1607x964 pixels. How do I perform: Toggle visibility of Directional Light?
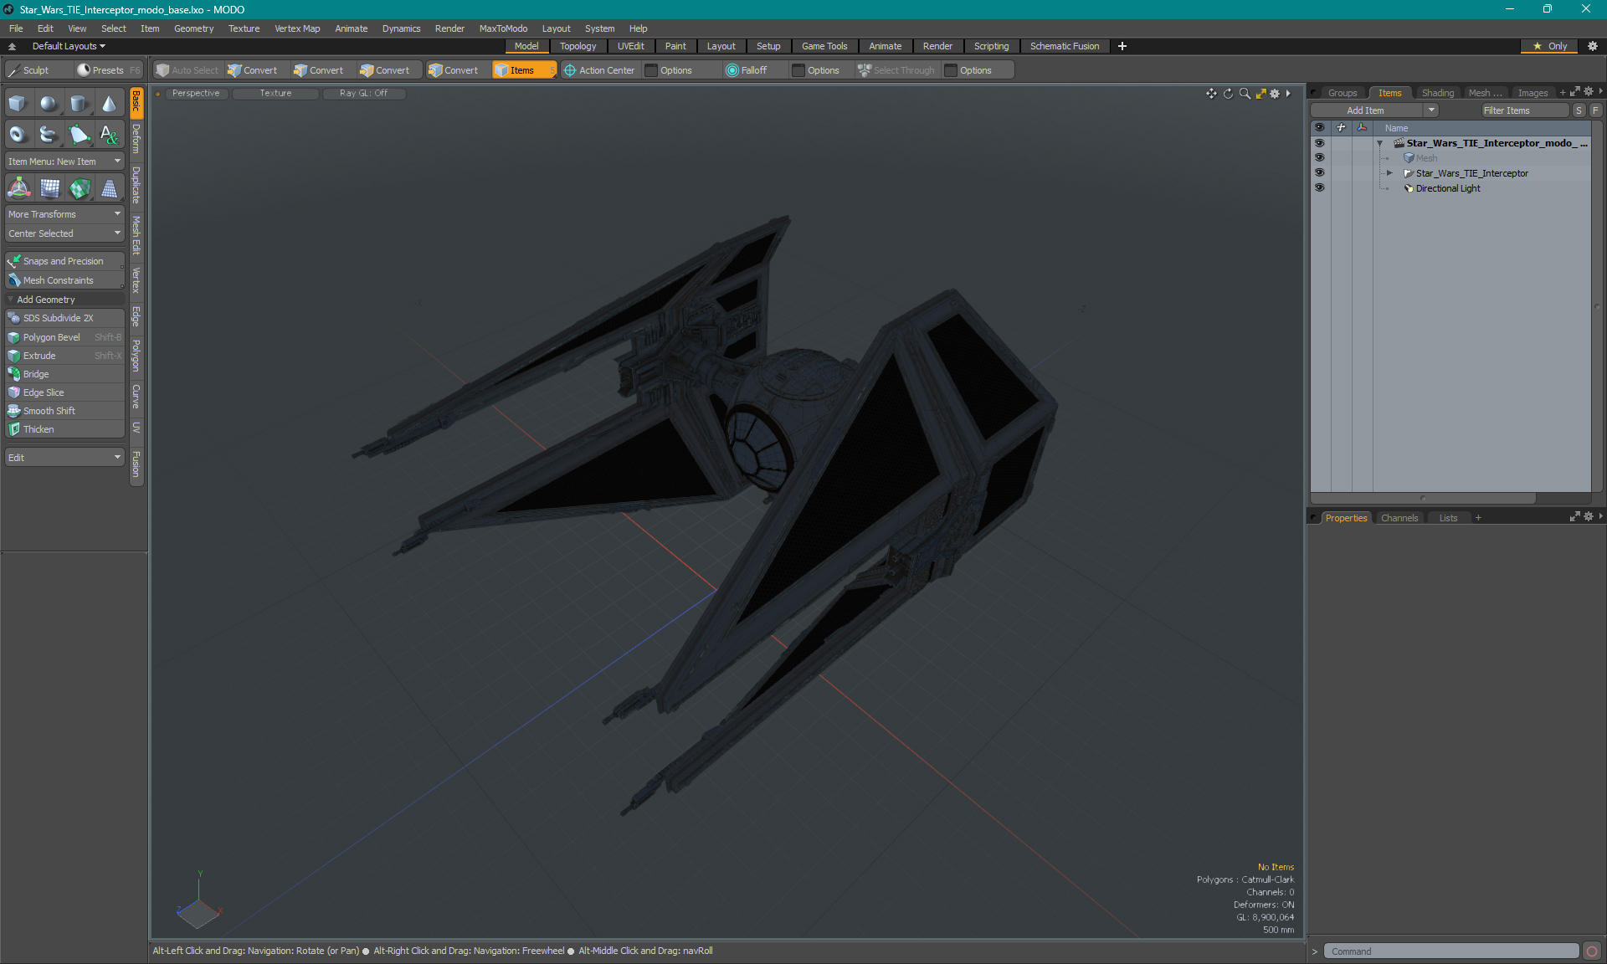[1319, 188]
